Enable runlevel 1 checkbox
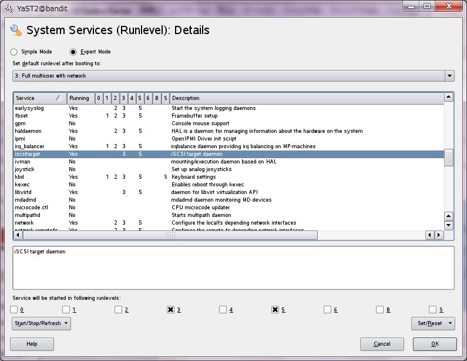 point(66,310)
